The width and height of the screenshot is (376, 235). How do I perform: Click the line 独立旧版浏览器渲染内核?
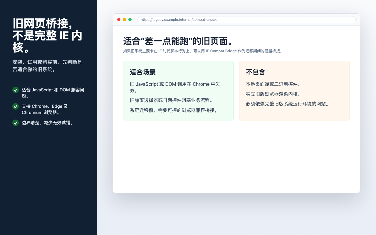pos(273,94)
